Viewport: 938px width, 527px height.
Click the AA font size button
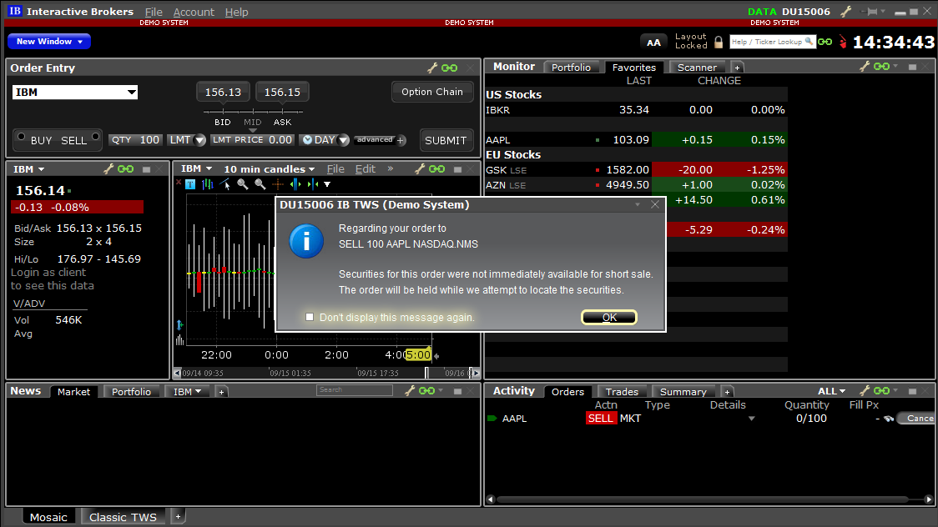[x=654, y=42]
